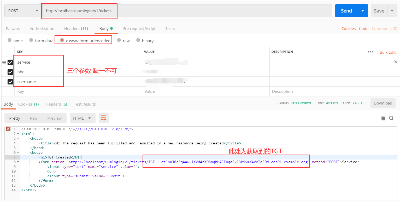Search the response with magnifier icon
This screenshot has height=202, width=400.
[x=391, y=118]
